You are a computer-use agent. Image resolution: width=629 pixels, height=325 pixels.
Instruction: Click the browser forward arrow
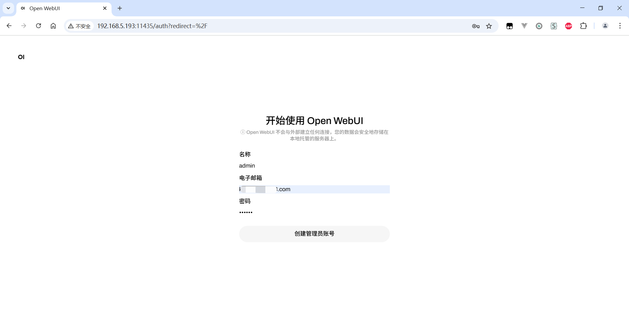click(x=24, y=26)
